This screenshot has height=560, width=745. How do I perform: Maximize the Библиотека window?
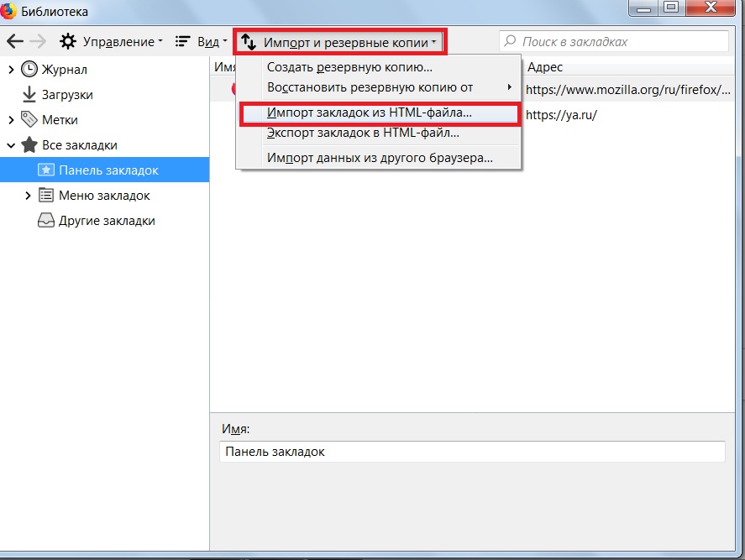pos(672,8)
